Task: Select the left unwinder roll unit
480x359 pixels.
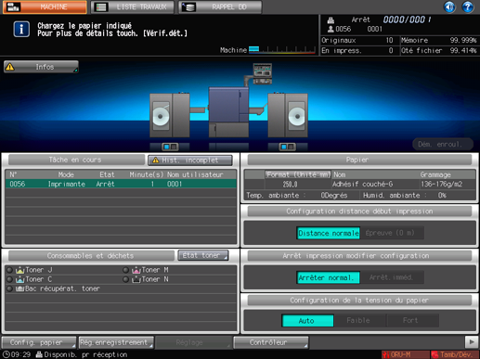Action: tap(170, 115)
